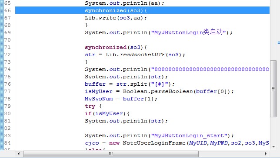This screenshot has height=158, width=280.
Task: Click the blue overview ruler marker
Action: pyautogui.click(x=279, y=43)
